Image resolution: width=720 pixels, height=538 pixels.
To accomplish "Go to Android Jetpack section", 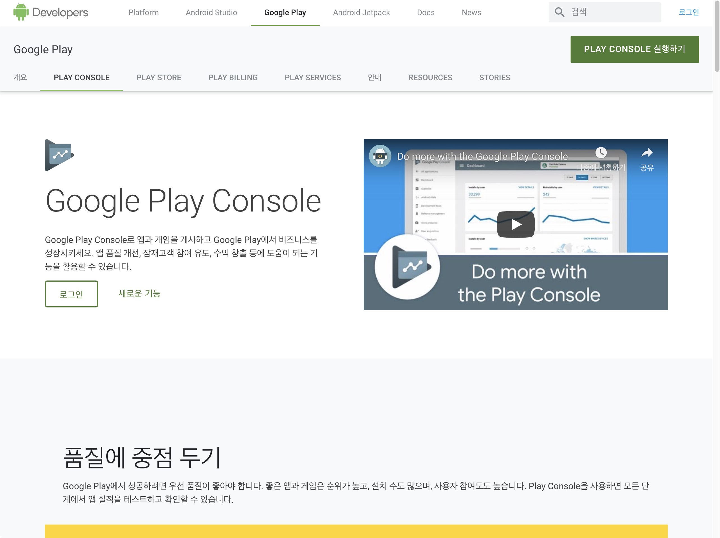I will point(361,12).
